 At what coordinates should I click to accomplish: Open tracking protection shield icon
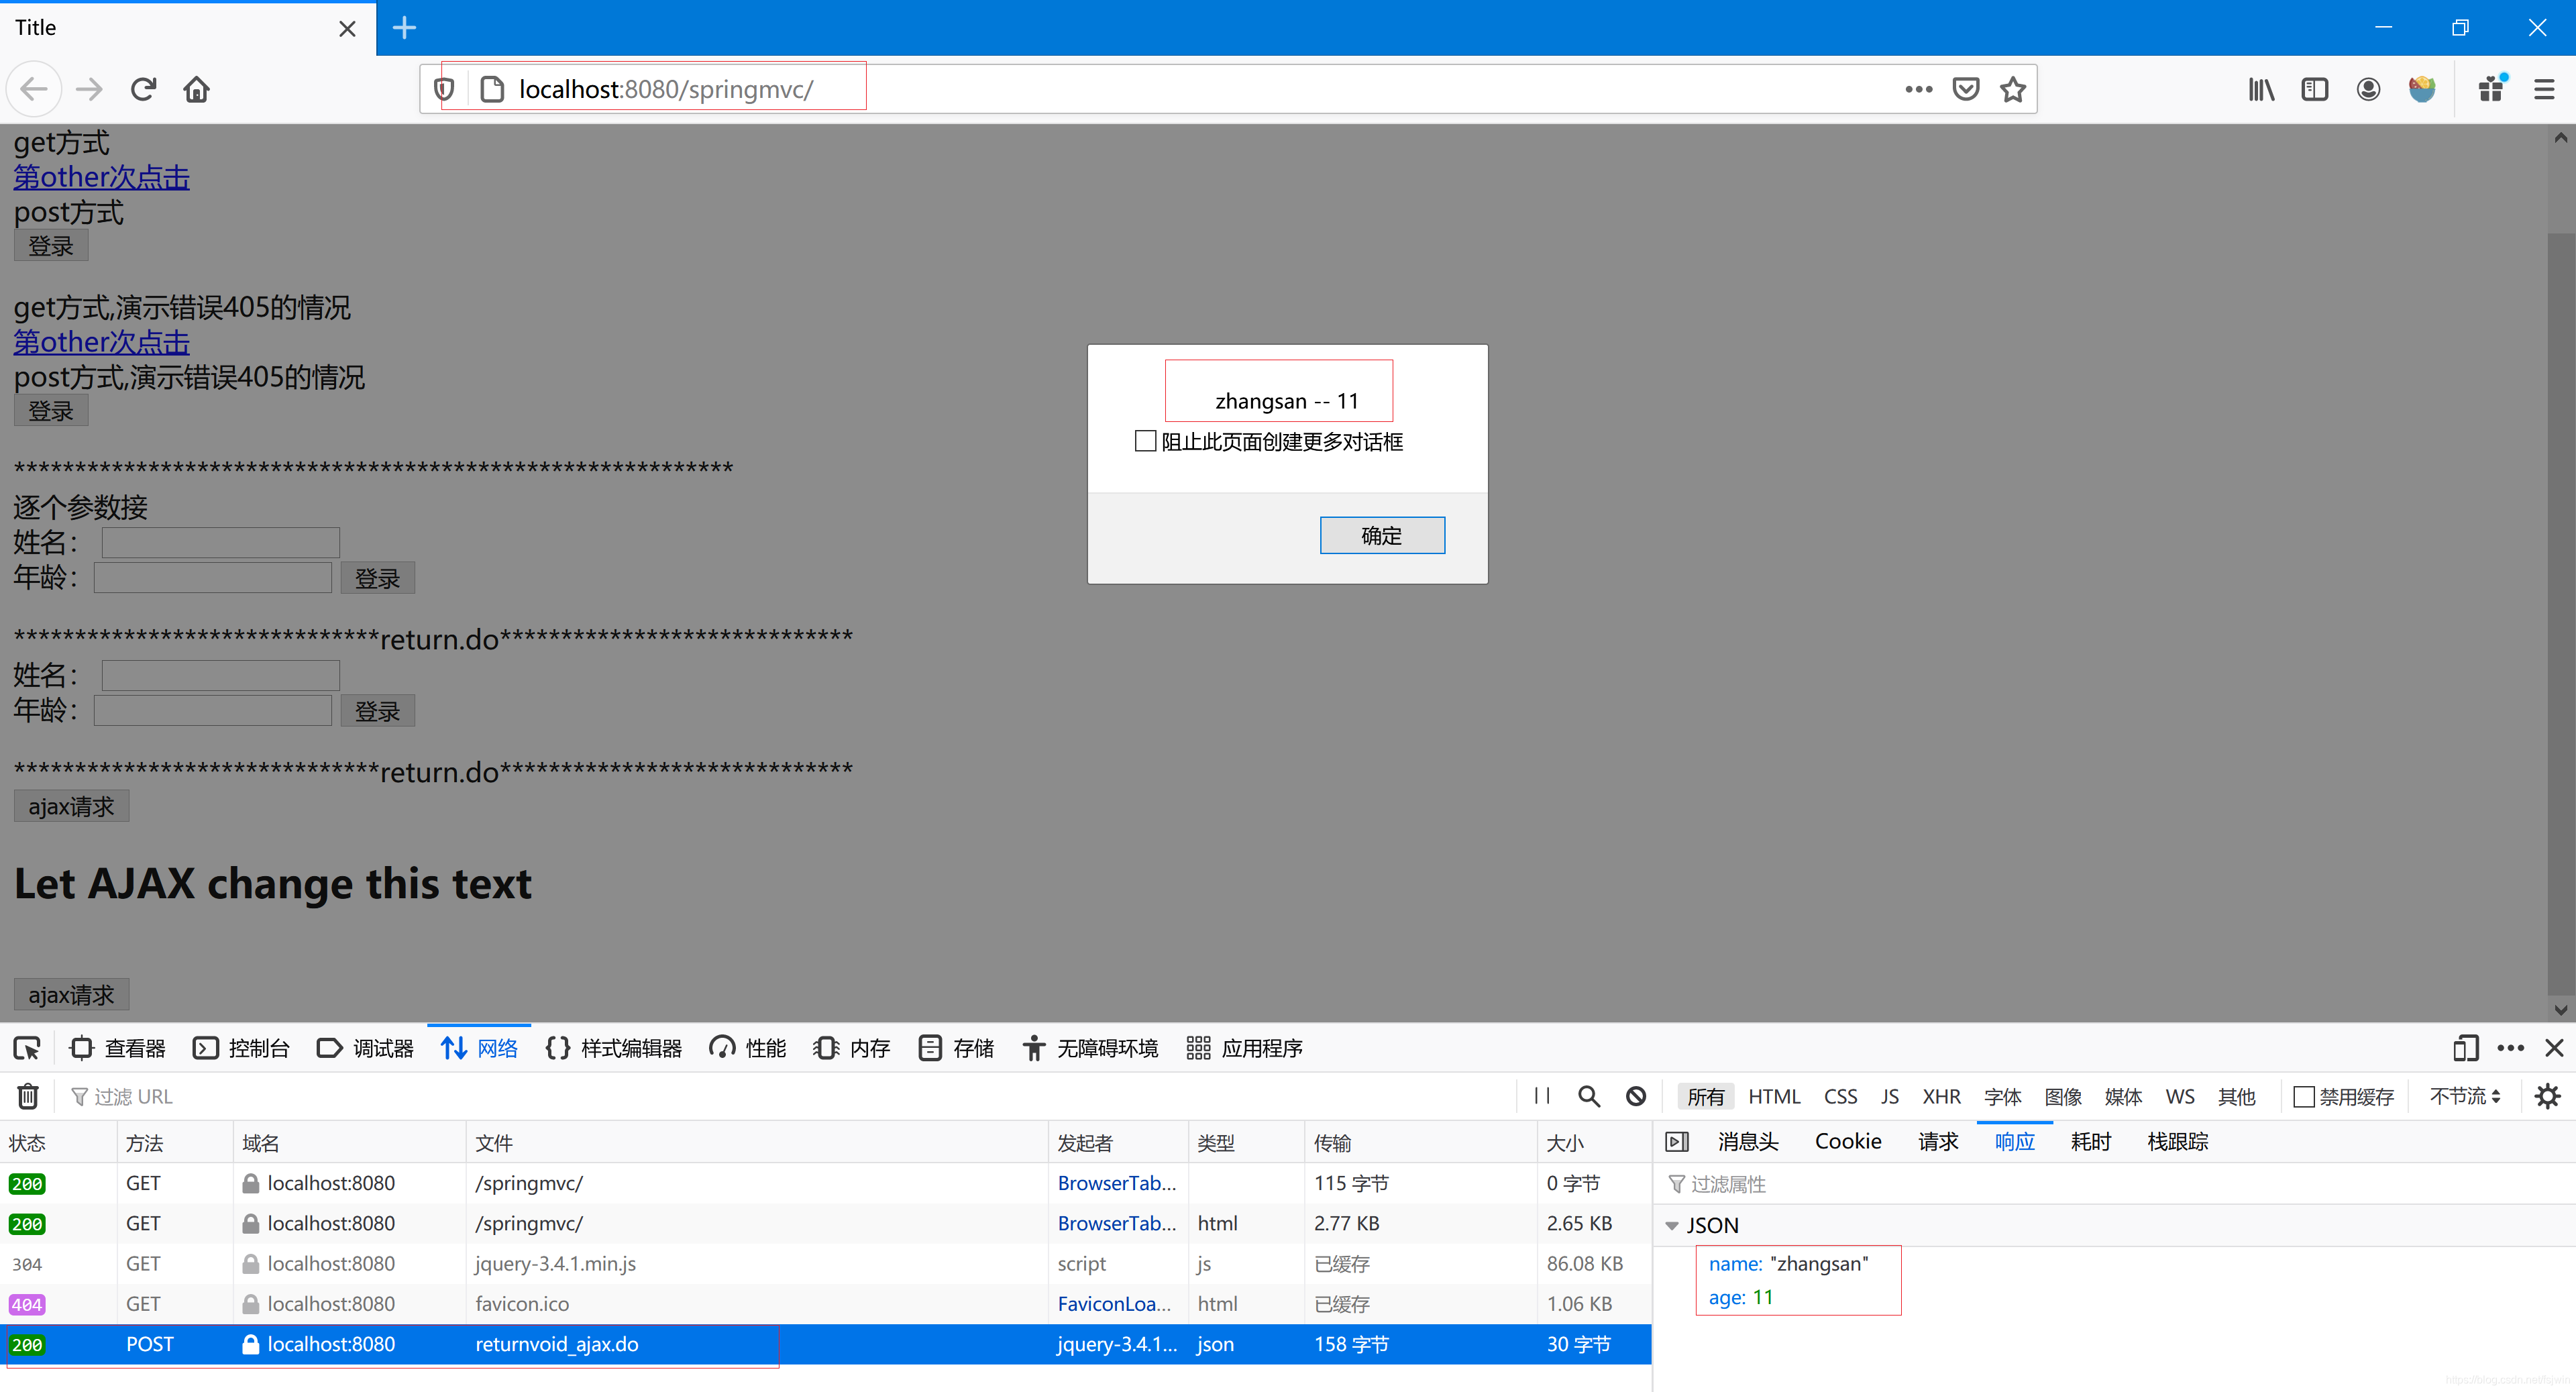tap(445, 90)
